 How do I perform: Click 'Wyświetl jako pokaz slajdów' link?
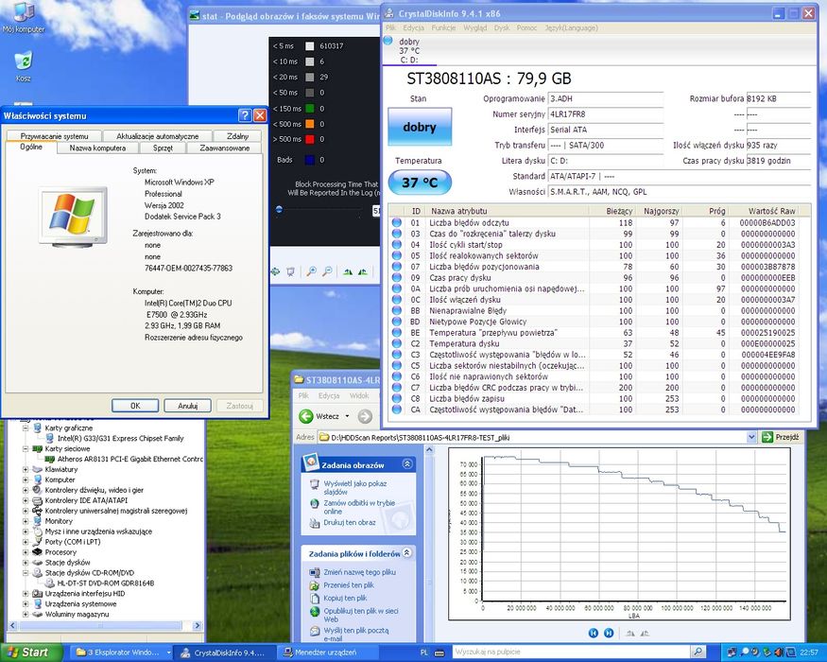pyautogui.click(x=355, y=487)
